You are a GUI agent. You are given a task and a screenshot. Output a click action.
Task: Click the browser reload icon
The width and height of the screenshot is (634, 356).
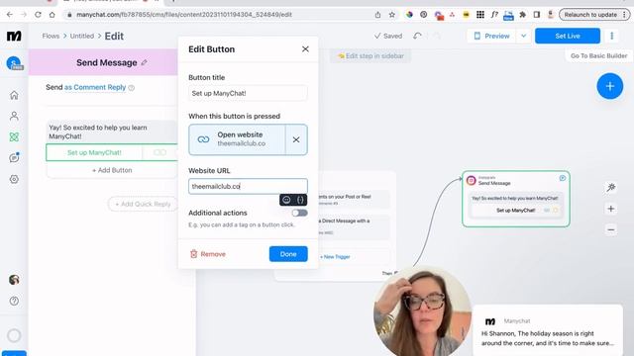pyautogui.click(x=38, y=15)
